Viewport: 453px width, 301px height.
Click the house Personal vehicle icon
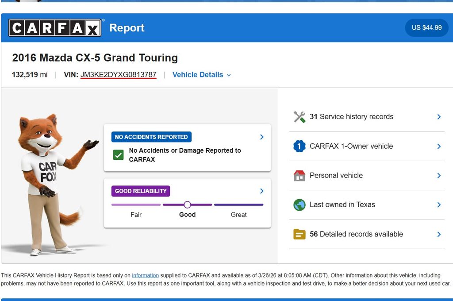click(299, 176)
